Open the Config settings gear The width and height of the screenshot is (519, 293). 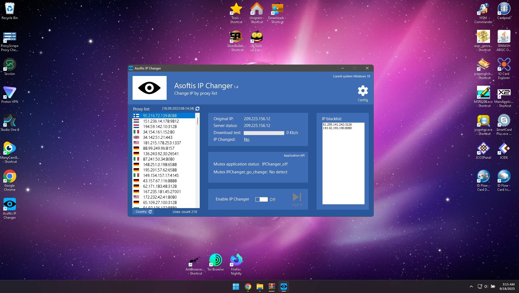(363, 91)
